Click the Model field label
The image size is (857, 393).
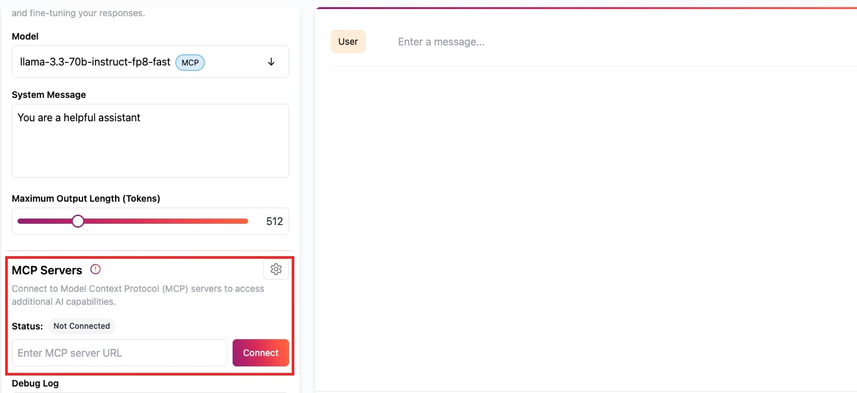[x=25, y=36]
